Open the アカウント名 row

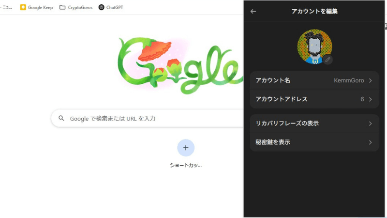pos(314,80)
